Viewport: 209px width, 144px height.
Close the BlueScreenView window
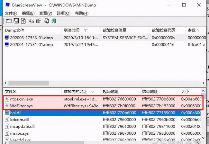tap(199, 5)
